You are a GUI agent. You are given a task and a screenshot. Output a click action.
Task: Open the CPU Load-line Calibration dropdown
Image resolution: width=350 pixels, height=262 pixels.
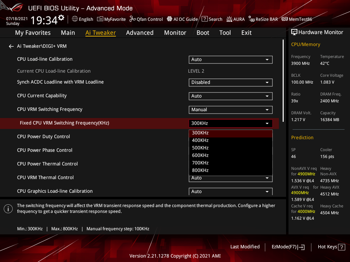[230, 59]
